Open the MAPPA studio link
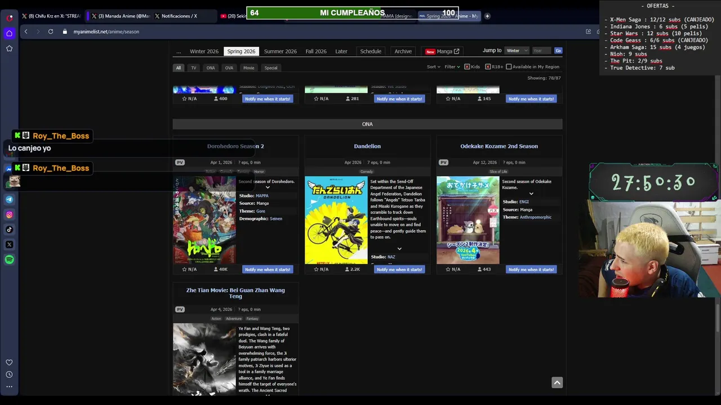This screenshot has width=721, height=405. [262, 196]
